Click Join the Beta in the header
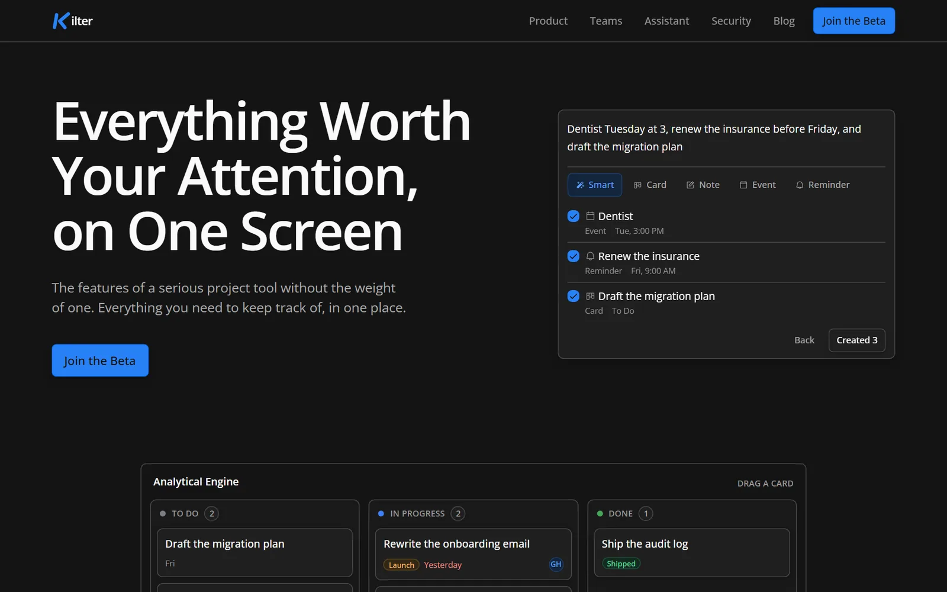This screenshot has width=947, height=592. pos(853,21)
